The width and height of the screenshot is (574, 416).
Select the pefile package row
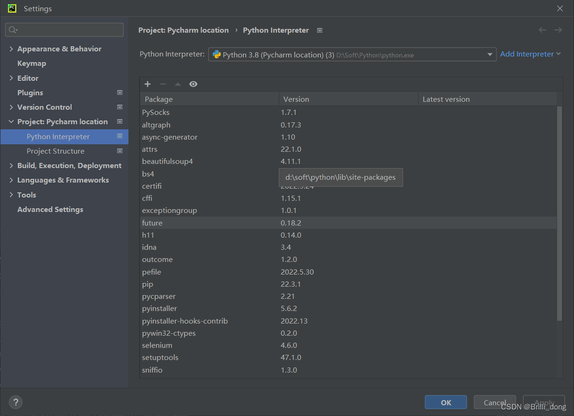pos(348,272)
